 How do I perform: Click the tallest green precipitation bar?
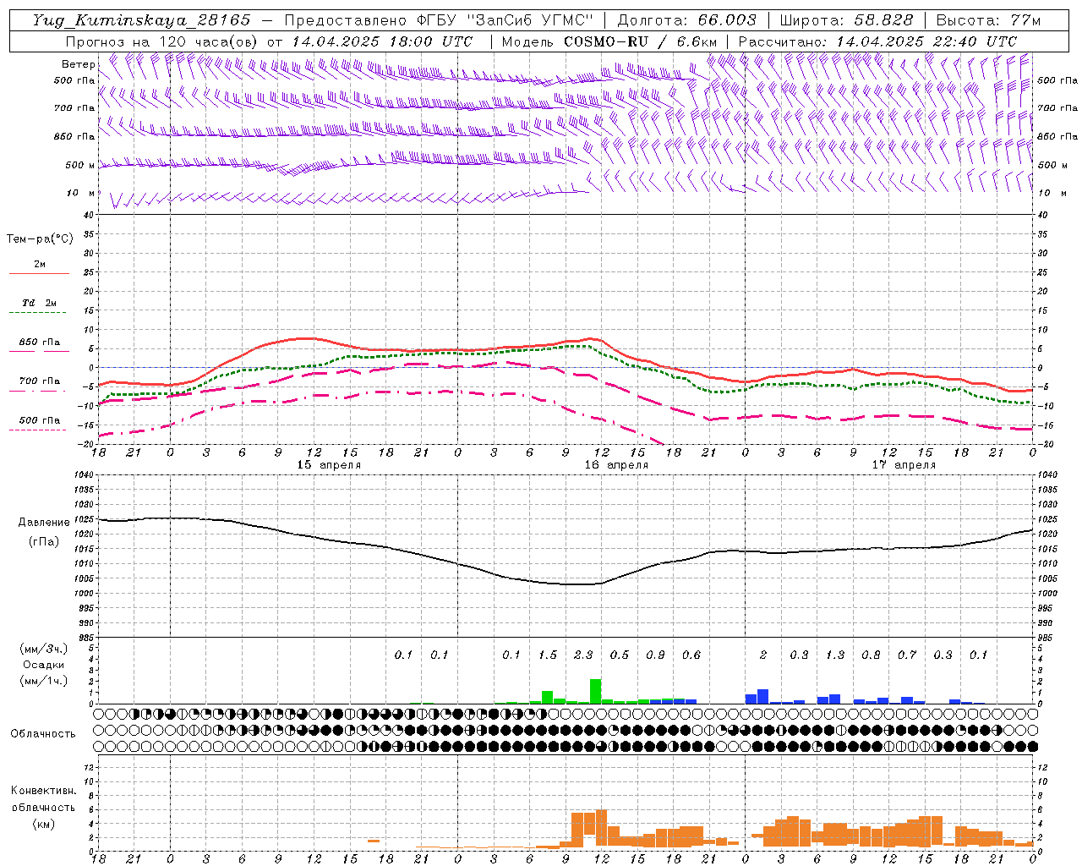click(x=595, y=691)
